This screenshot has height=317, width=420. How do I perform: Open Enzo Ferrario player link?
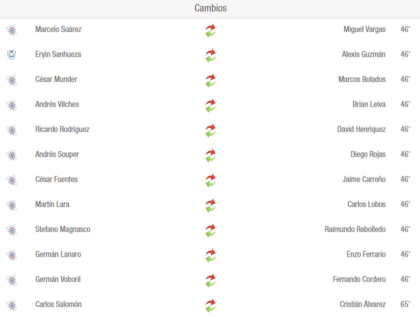tap(366, 254)
